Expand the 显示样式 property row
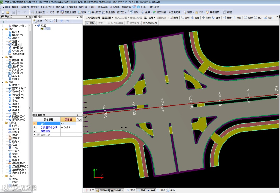This screenshot has height=193, width=280. click(x=39, y=135)
